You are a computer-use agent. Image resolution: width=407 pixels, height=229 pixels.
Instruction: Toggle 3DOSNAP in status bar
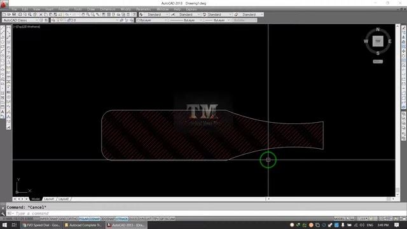tap(107, 219)
